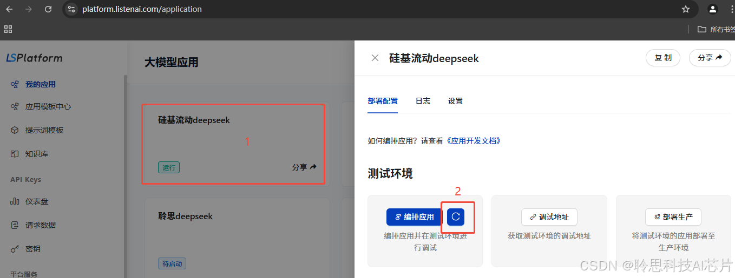Click the 密钥 key icon

tap(15, 249)
